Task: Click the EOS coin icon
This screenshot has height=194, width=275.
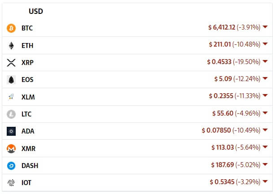Action: (x=11, y=80)
